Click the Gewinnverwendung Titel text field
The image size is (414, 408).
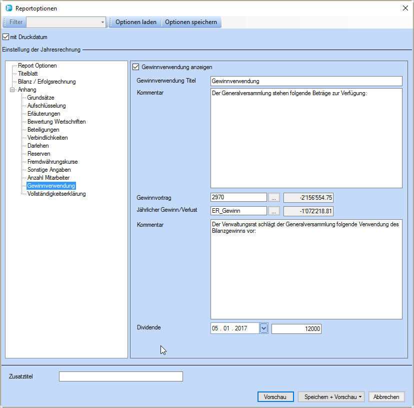pyautogui.click(x=306, y=81)
